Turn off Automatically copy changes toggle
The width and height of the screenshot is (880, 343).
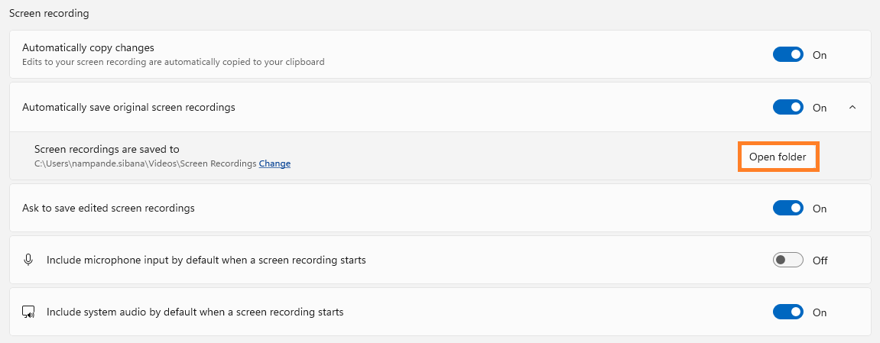(x=787, y=55)
